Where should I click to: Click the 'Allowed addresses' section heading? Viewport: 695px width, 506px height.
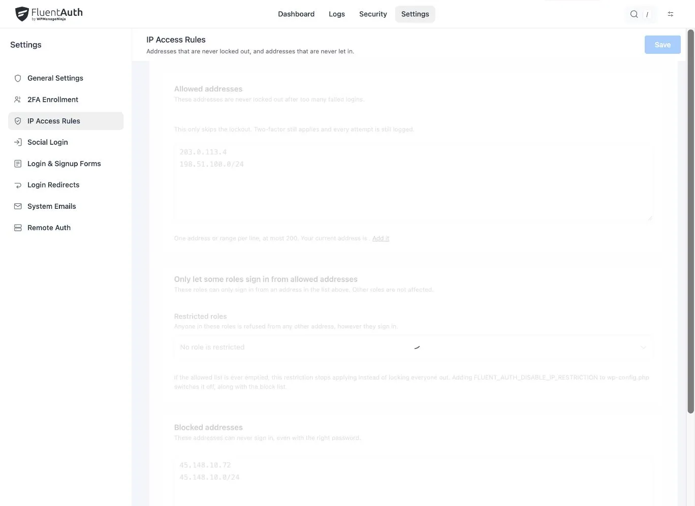(208, 89)
